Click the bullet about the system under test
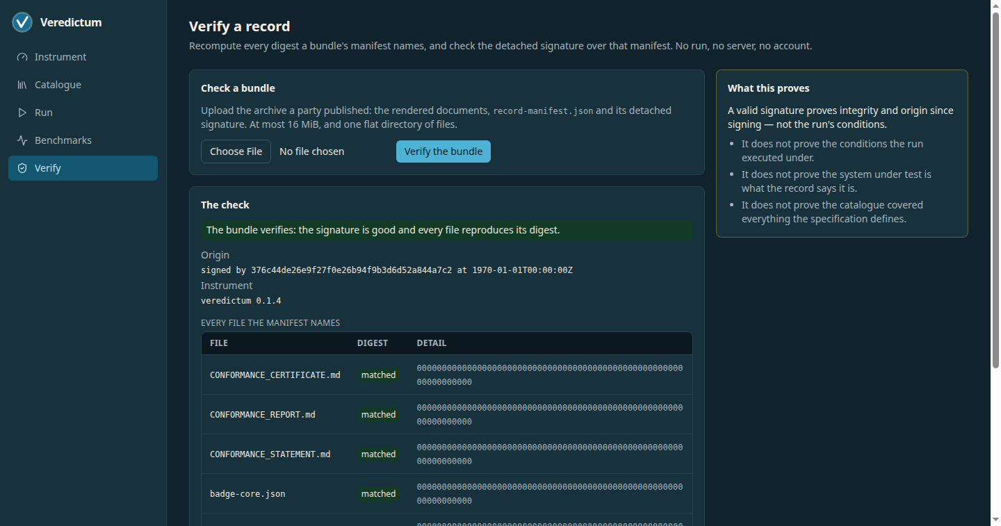This screenshot has height=526, width=1001. coord(836,181)
